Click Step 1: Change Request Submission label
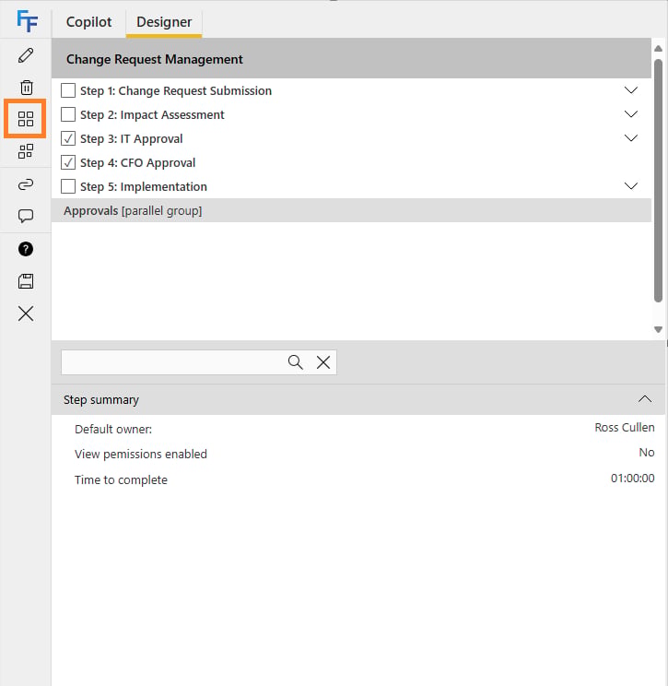Viewport: 668px width, 686px height. (x=176, y=90)
